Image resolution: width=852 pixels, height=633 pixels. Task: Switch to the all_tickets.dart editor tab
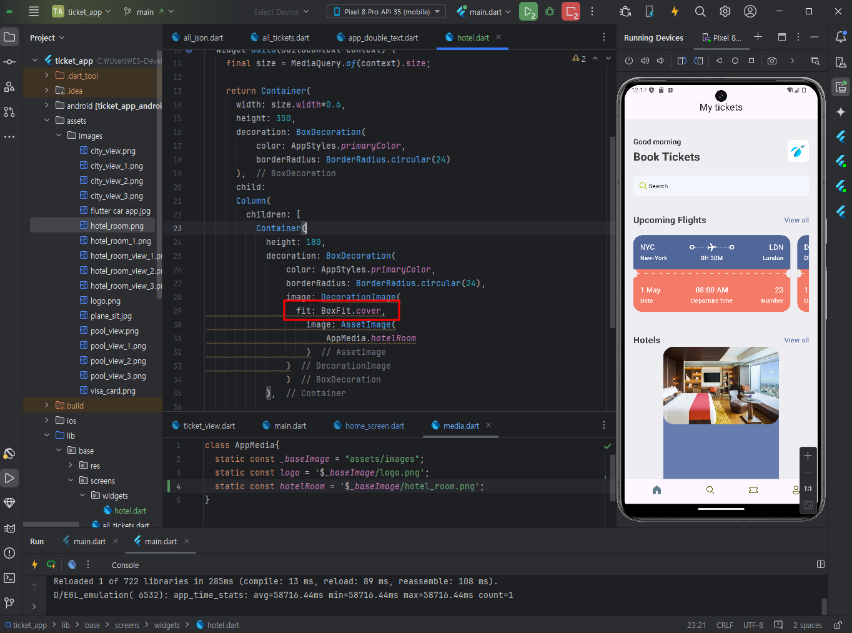coord(280,37)
